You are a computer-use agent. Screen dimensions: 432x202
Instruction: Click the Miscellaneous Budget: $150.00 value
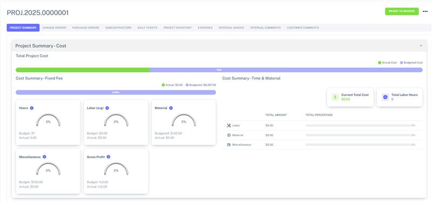[31, 182]
